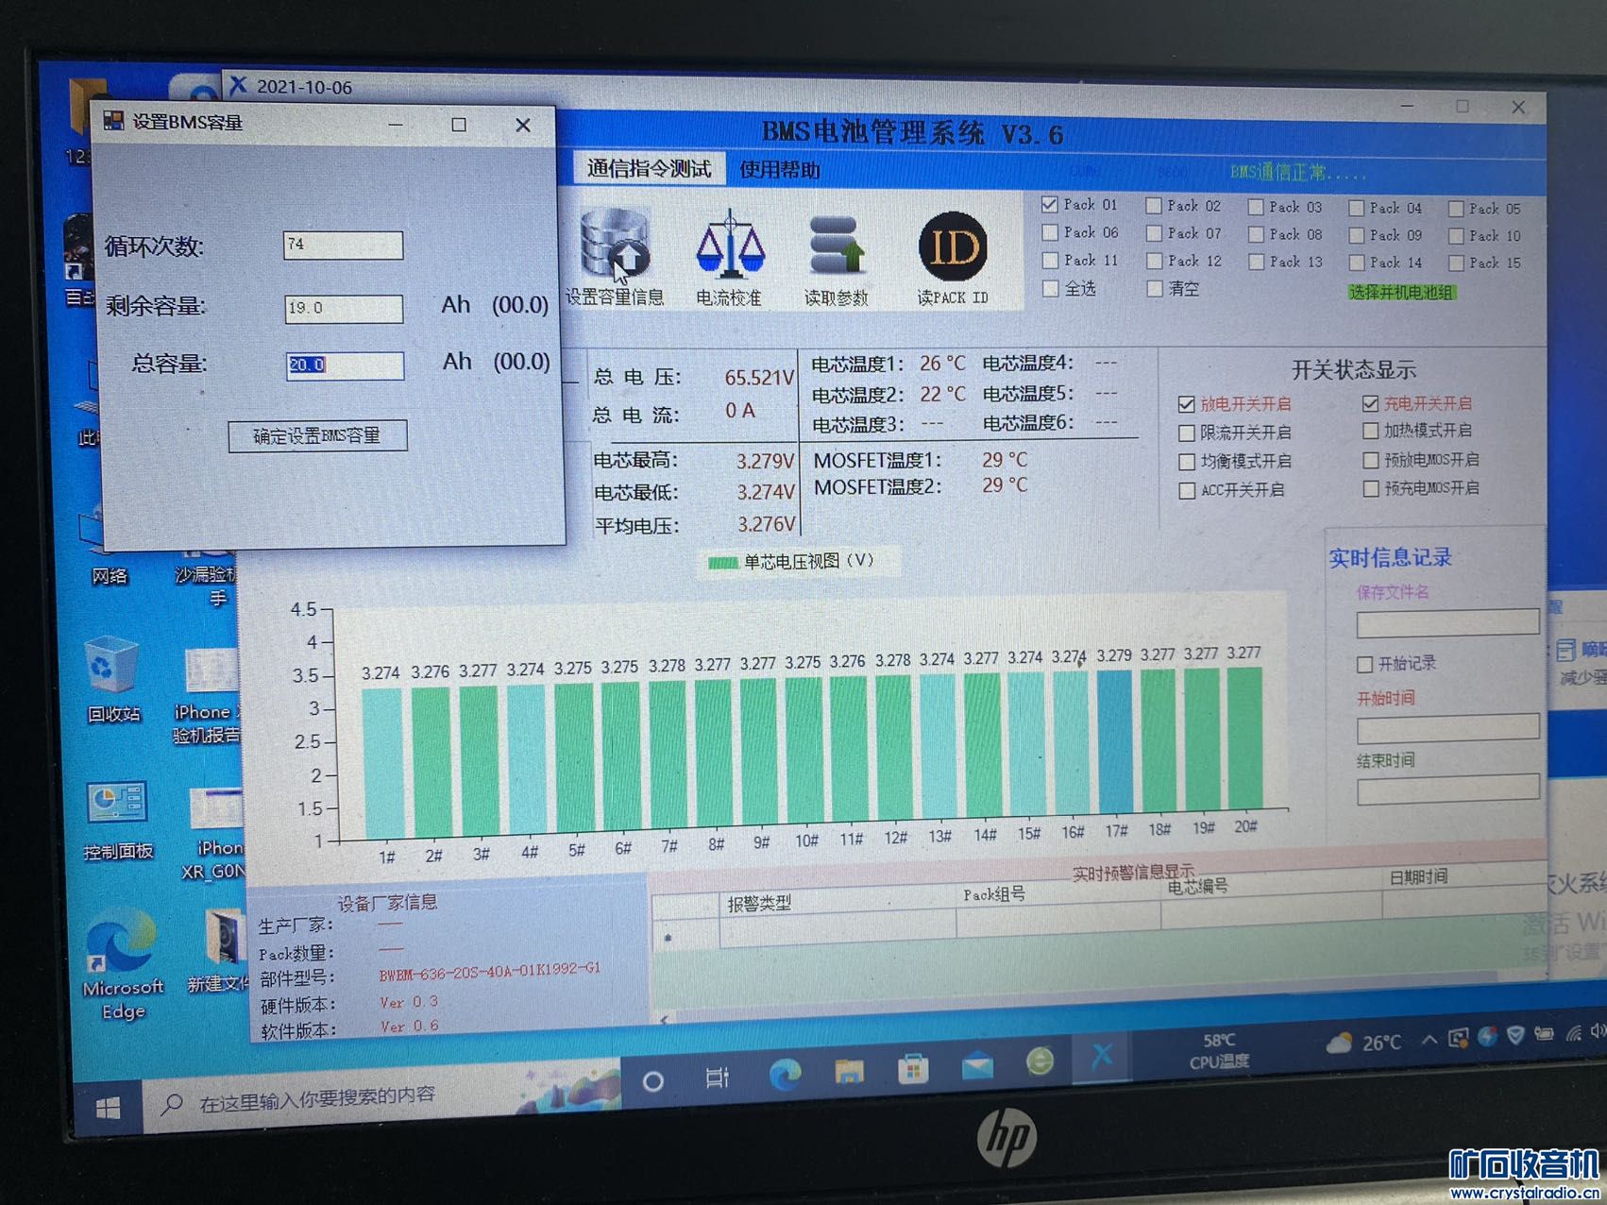Focus the 剩余容量 input field
1607x1205 pixels.
[344, 309]
